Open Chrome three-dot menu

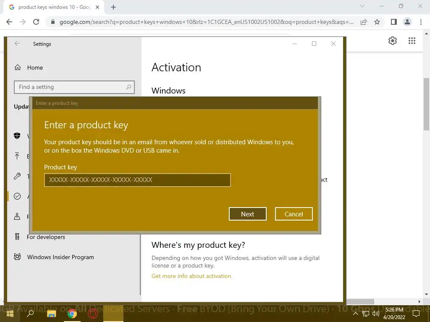[x=421, y=22]
